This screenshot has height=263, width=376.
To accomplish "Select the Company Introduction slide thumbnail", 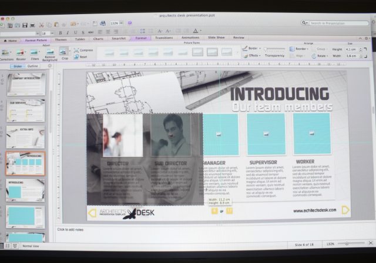I will pyautogui.click(x=26, y=84).
